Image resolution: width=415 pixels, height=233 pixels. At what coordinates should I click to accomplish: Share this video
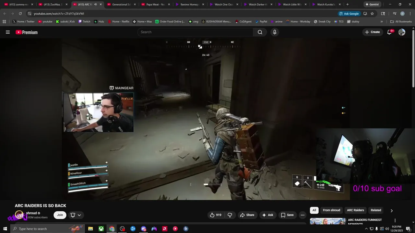click(247, 215)
